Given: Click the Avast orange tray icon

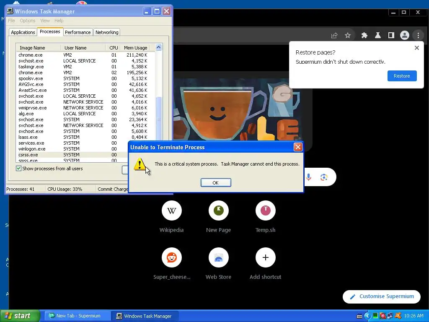Looking at the screenshot, I should click(398, 316).
